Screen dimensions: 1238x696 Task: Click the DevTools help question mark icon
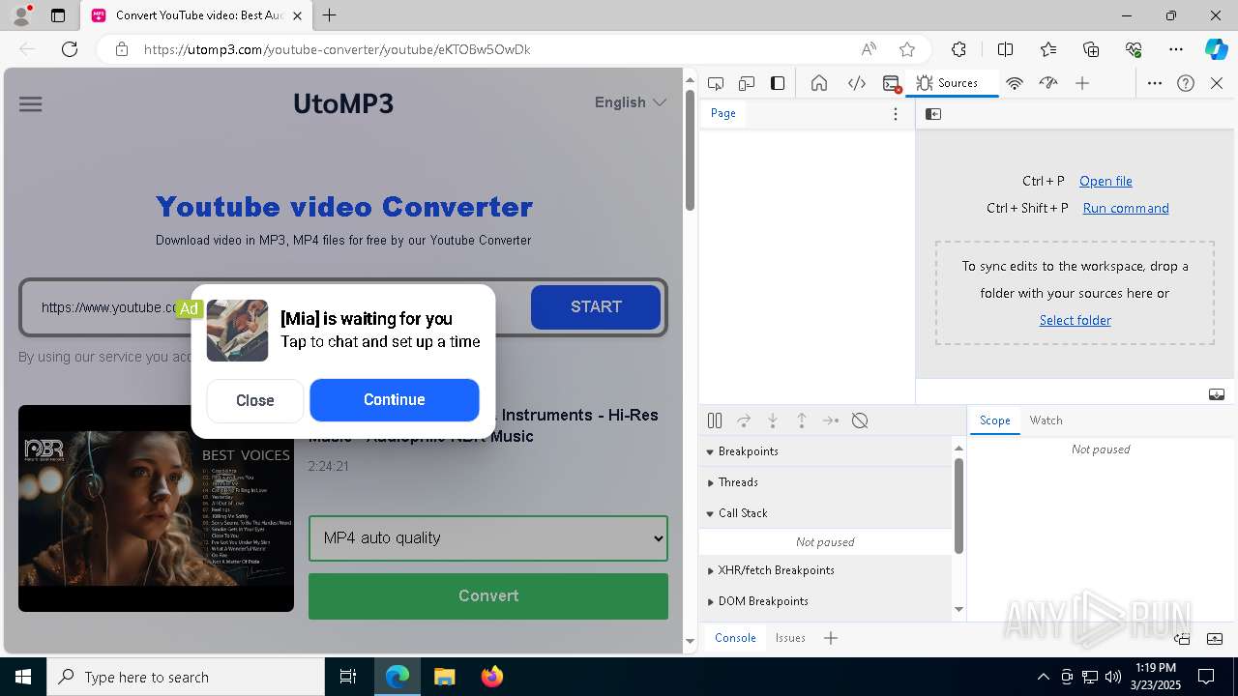(1186, 83)
